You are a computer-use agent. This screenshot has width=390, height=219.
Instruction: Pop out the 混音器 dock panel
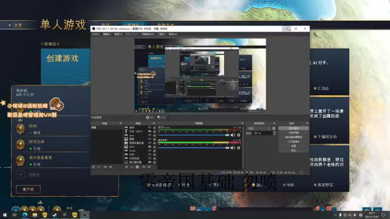[x=242, y=123]
